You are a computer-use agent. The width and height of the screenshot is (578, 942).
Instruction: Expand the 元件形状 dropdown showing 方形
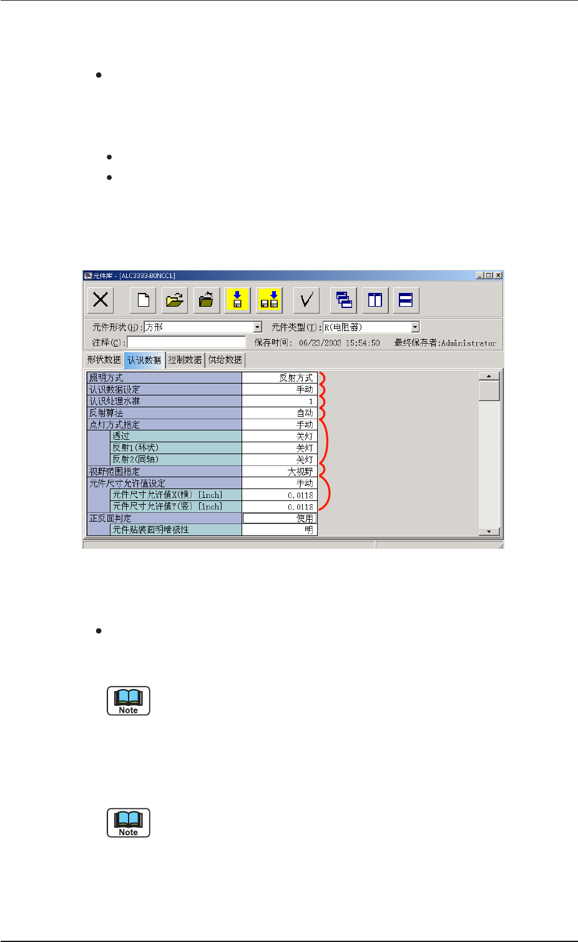pyautogui.click(x=257, y=327)
